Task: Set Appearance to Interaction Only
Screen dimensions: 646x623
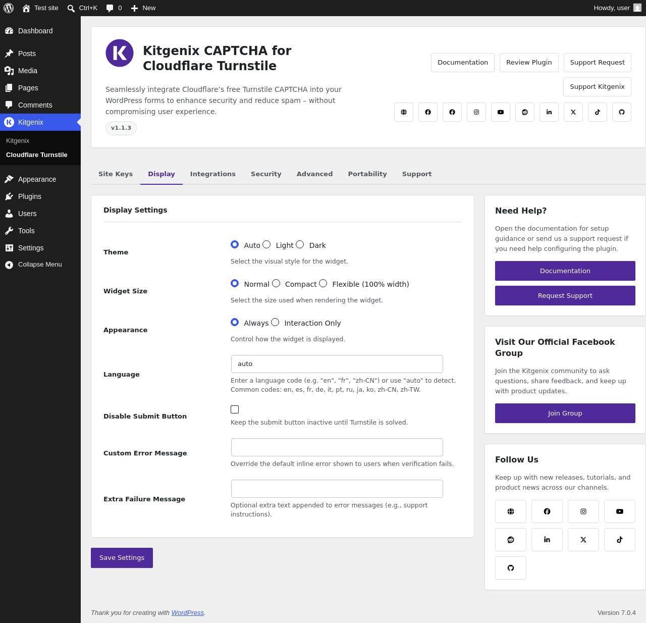Action: tap(275, 322)
